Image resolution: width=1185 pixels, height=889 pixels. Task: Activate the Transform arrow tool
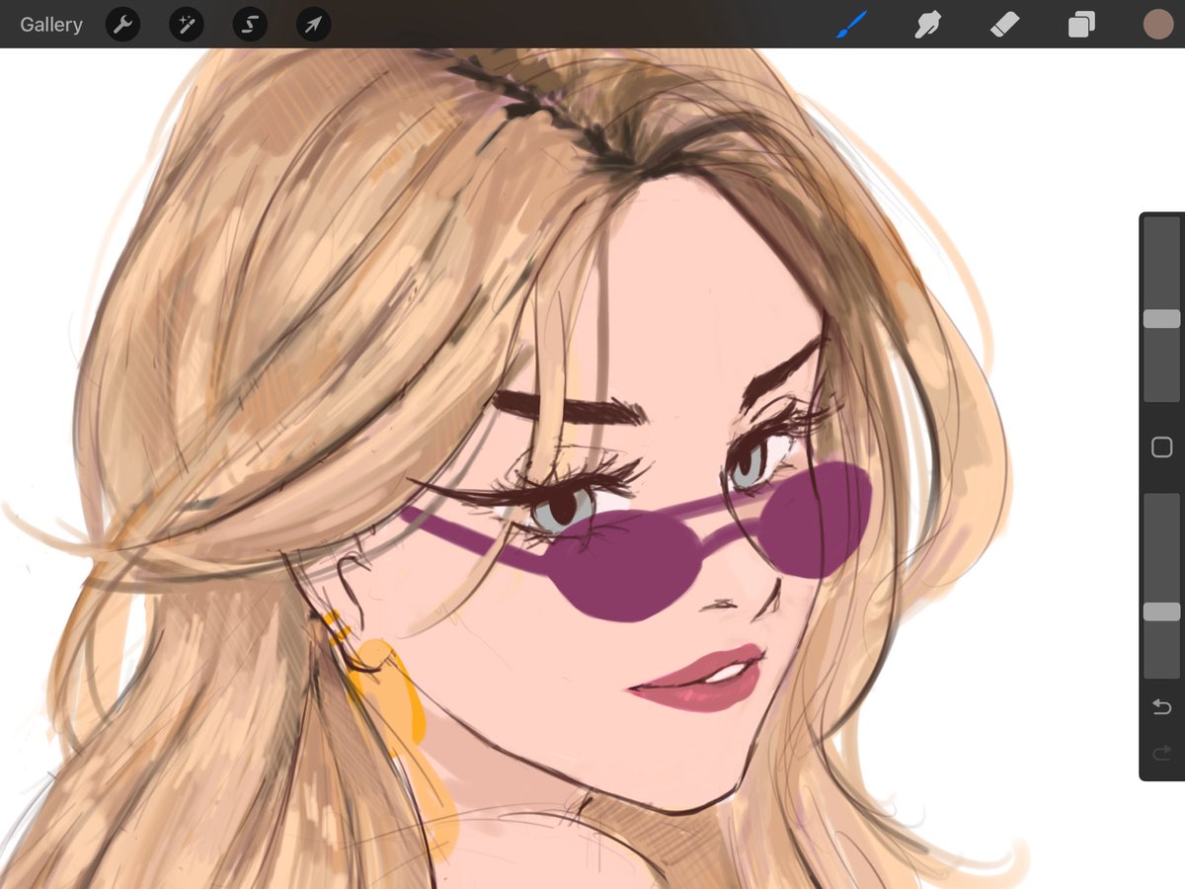(x=313, y=25)
